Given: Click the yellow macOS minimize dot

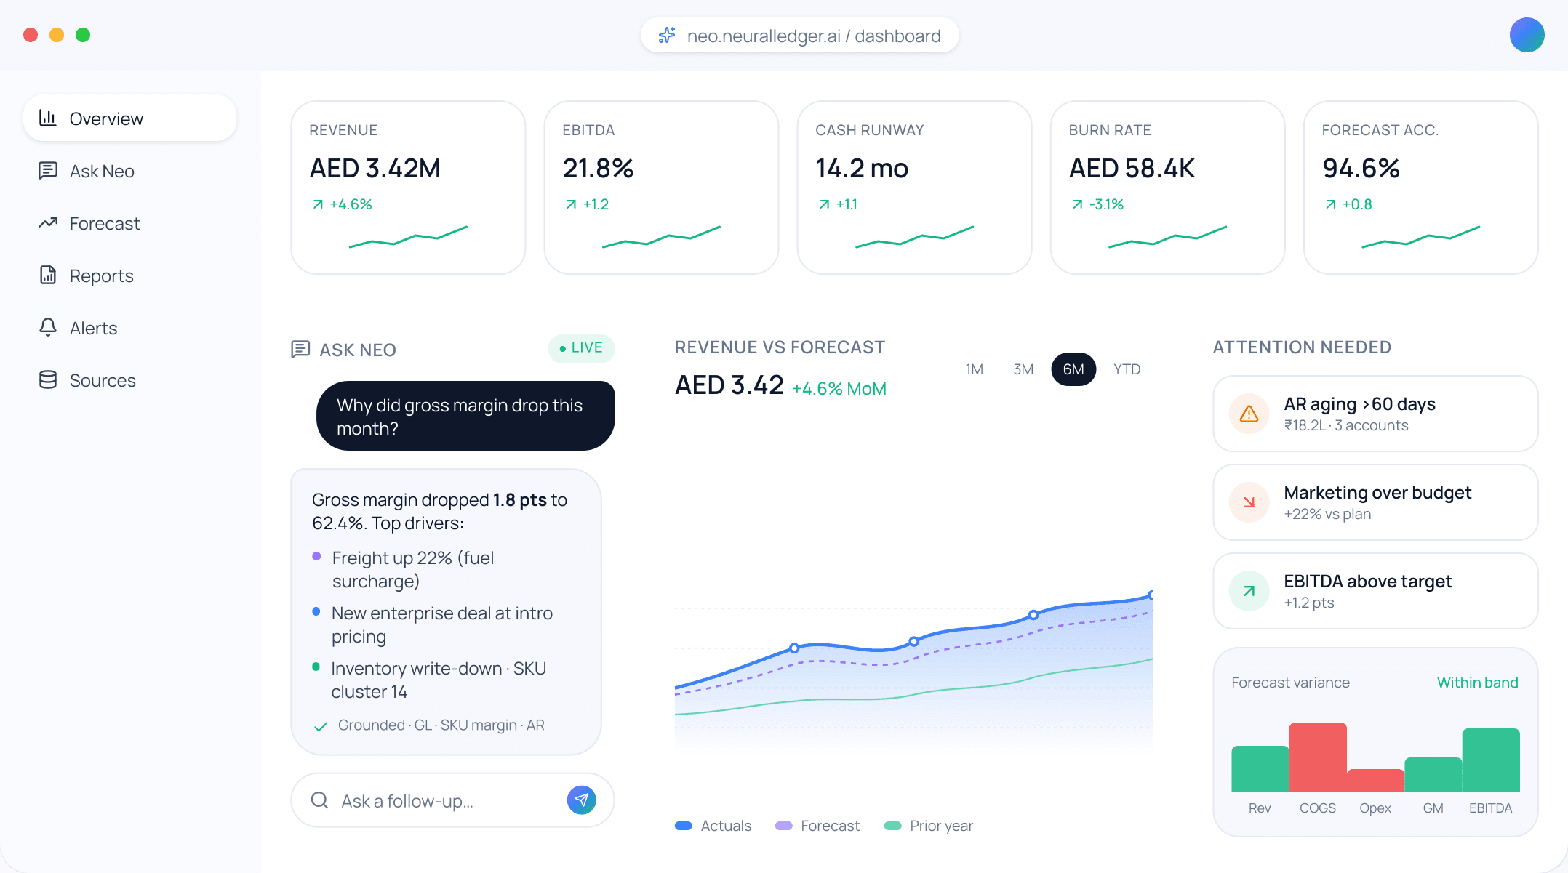Looking at the screenshot, I should click(57, 35).
